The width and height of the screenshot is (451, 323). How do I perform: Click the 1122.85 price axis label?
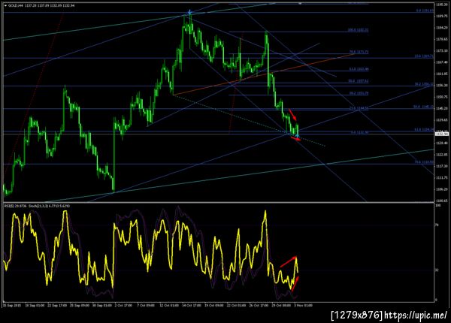coord(441,155)
